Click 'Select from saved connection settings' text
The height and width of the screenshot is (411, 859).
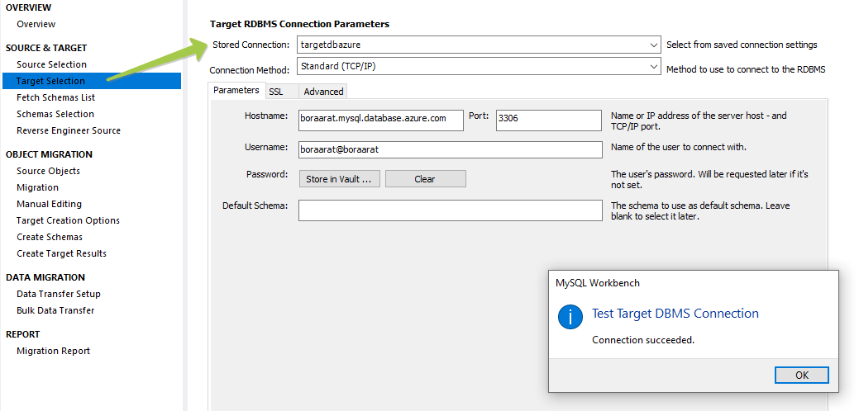pos(742,45)
